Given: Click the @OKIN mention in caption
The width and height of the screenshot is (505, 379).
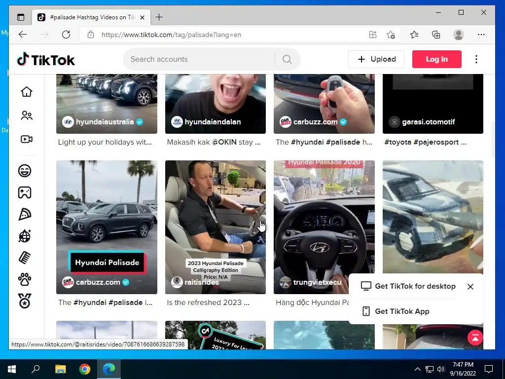Looking at the screenshot, I should 224,142.
